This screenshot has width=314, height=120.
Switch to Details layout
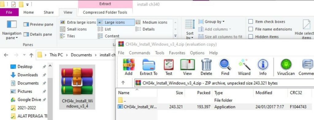(145, 29)
